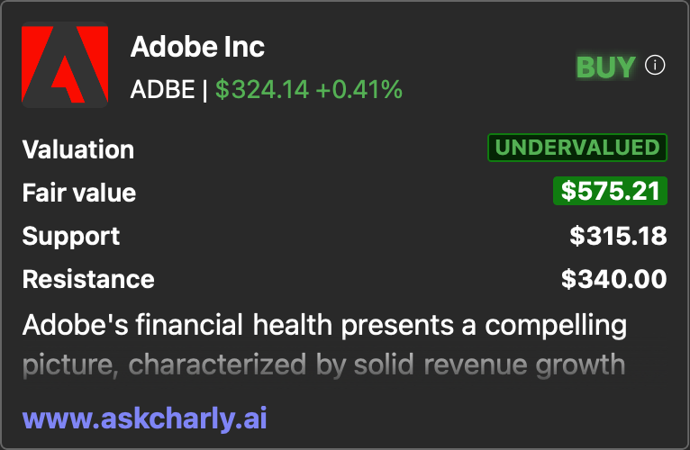Expand the Adobe financial health summary text
This screenshot has width=690, height=450.
tap(325, 346)
